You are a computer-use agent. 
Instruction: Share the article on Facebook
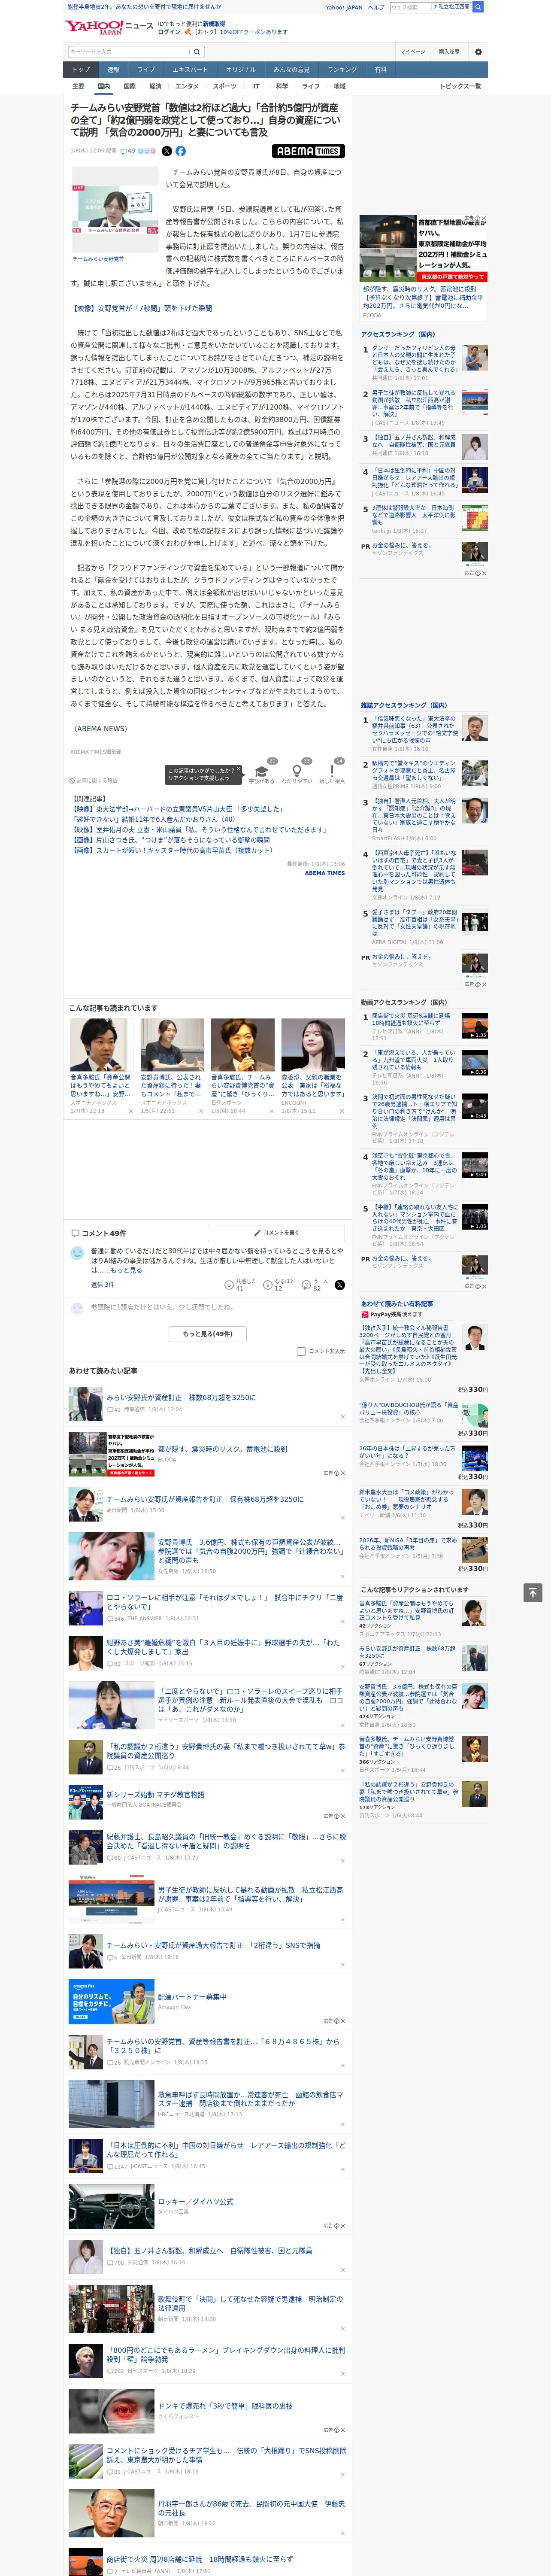[x=181, y=151]
